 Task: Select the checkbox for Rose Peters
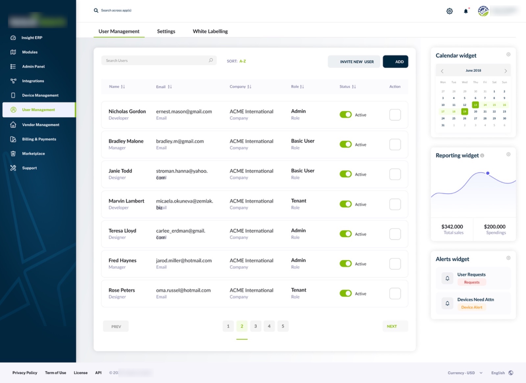click(x=395, y=294)
